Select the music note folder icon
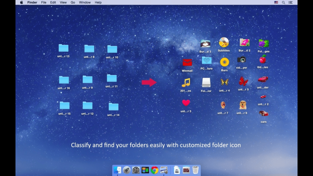The width and height of the screenshot is (313, 176). point(186,83)
